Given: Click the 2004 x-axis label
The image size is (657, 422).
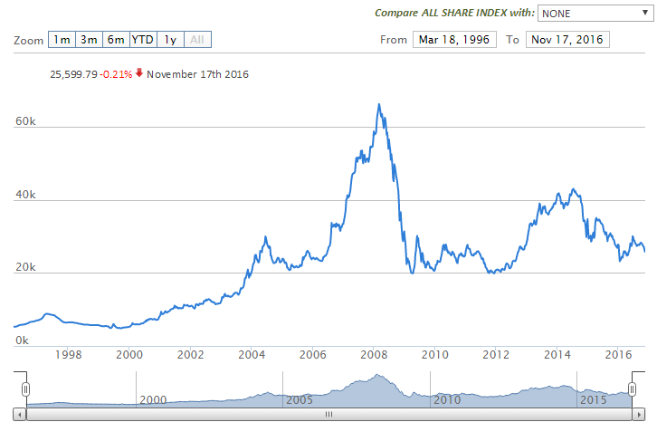Looking at the screenshot, I should (x=252, y=355).
